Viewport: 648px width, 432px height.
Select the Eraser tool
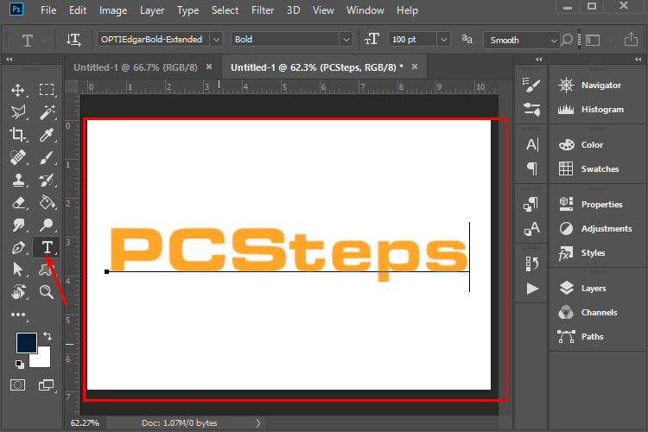coord(18,202)
